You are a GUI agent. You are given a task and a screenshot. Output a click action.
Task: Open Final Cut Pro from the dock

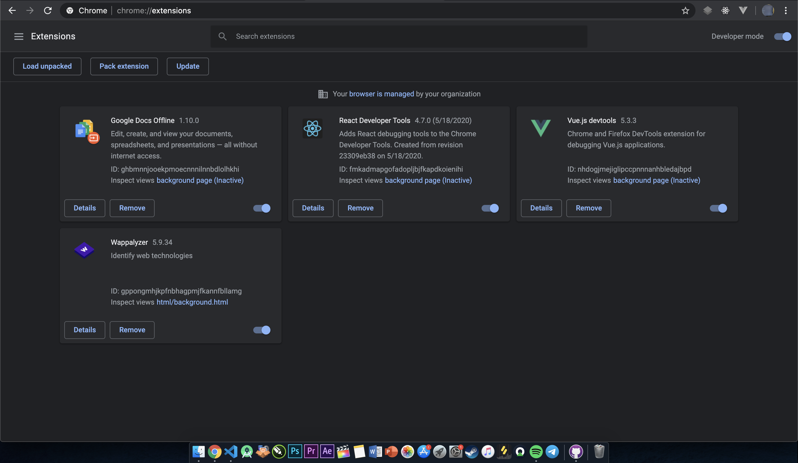click(x=343, y=452)
